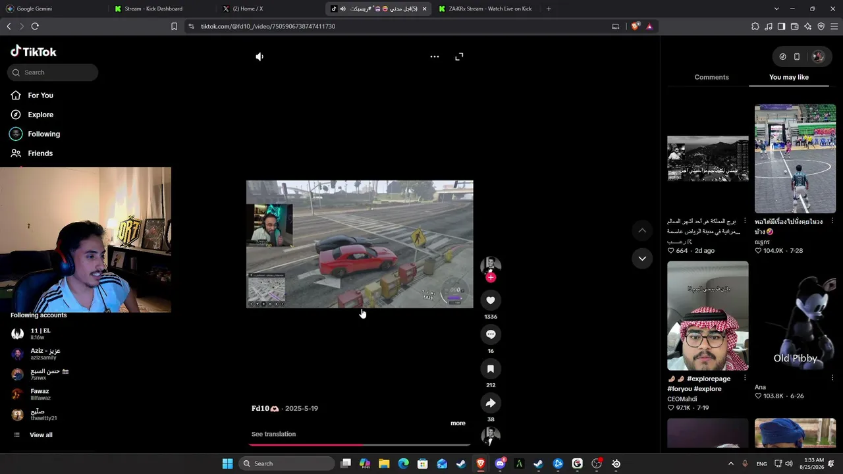
Task: Open the TikTok profile avatar menu
Action: (818, 57)
